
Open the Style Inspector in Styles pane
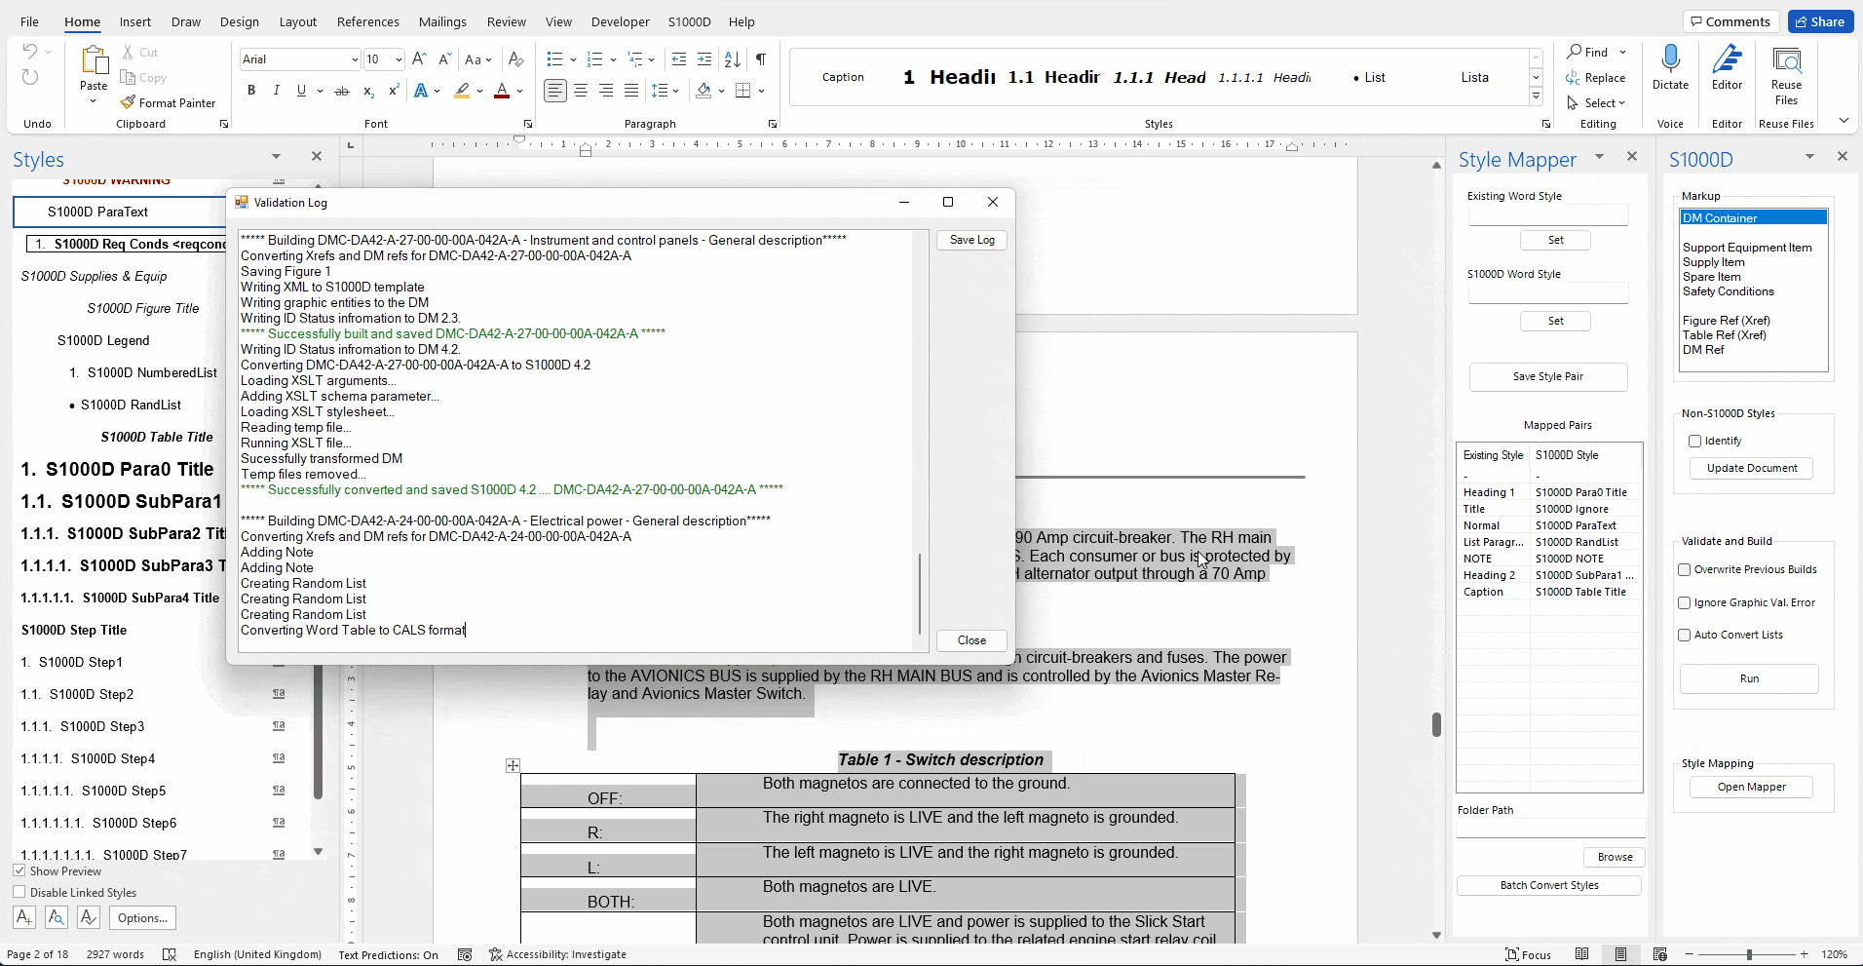57,917
